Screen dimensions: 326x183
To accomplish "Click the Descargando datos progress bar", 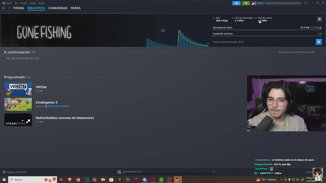I will (x=267, y=30).
